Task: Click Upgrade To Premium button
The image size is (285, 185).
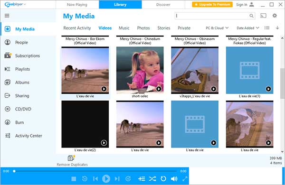Action: [x=212, y=4]
